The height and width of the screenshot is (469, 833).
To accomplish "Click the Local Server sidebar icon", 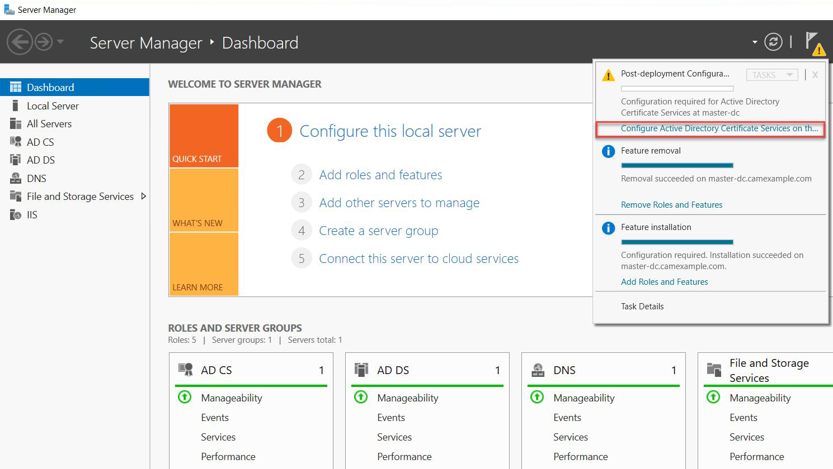I will [16, 106].
